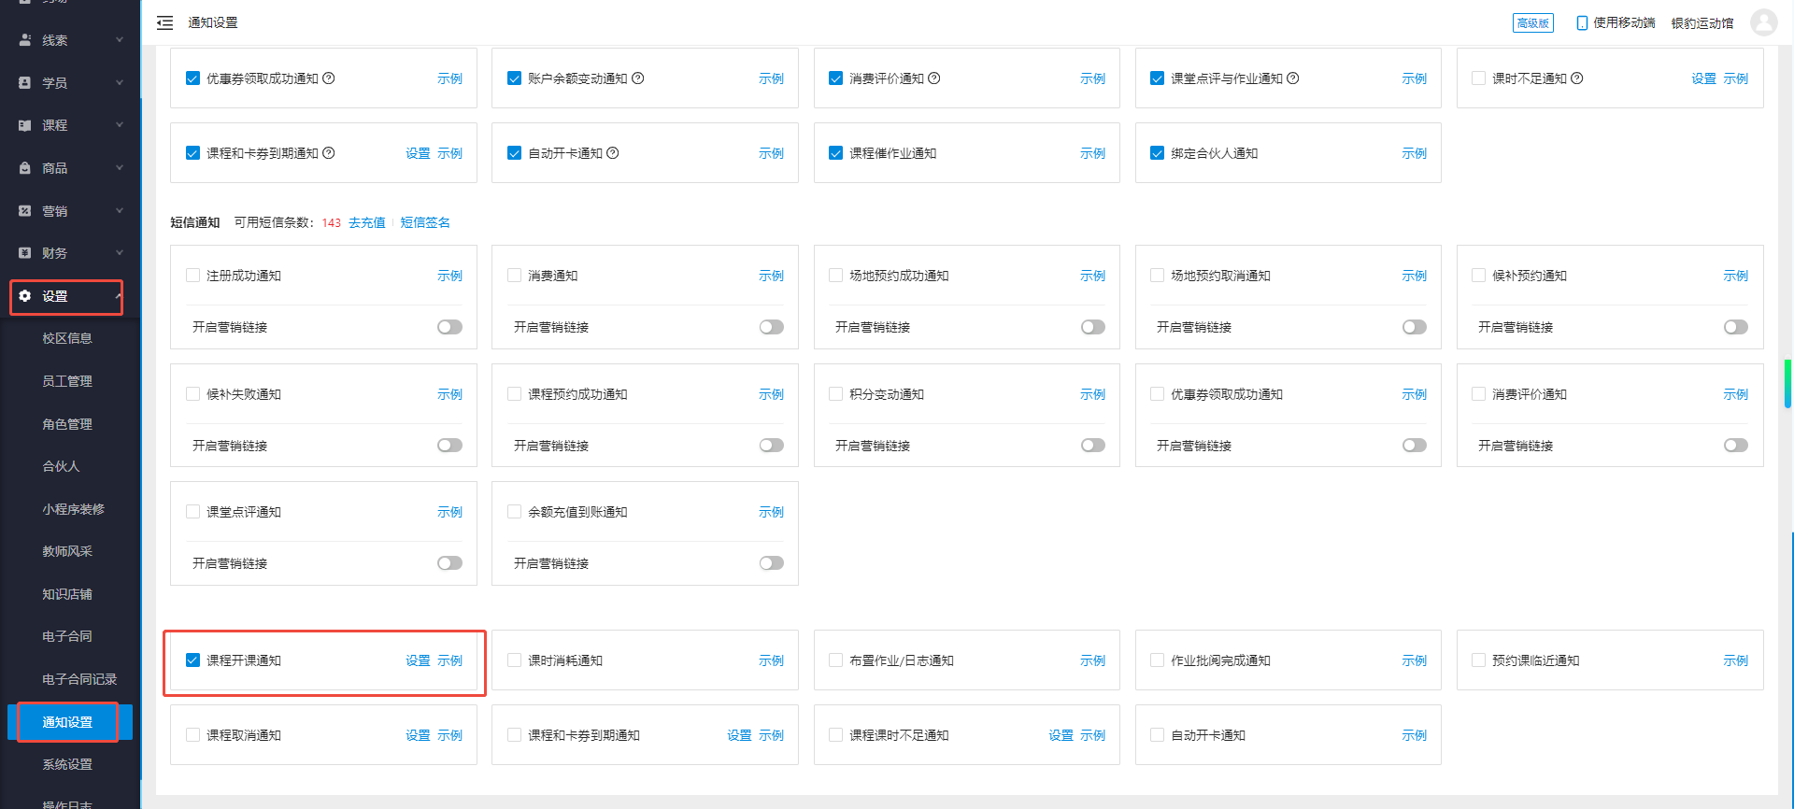Enable 开启营销链接 toggle for 余额充值到账通知

(772, 563)
